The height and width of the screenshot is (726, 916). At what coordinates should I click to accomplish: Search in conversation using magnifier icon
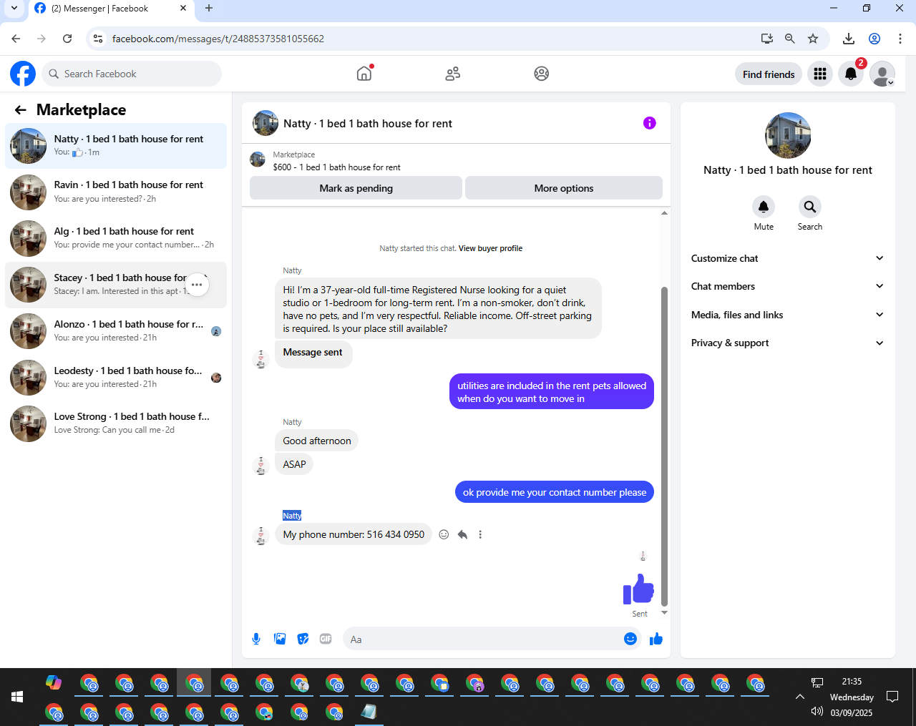tap(810, 207)
